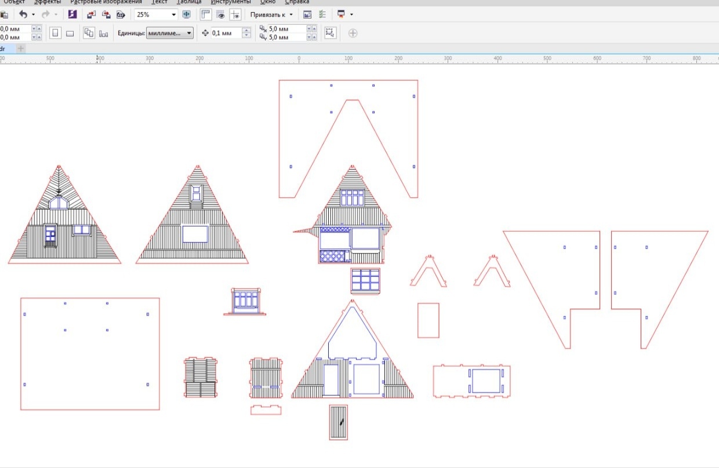Click the treat-as-filled bounding box icon
Viewport: 719px width, 468px height.
[331, 33]
